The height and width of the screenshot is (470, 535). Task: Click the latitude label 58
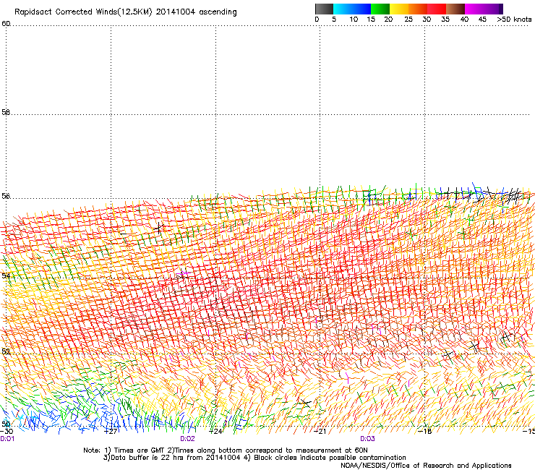tap(6, 112)
